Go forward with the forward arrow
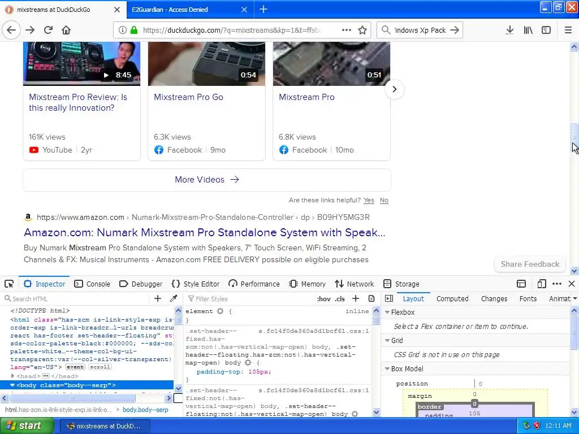This screenshot has height=434, width=579. click(x=30, y=30)
